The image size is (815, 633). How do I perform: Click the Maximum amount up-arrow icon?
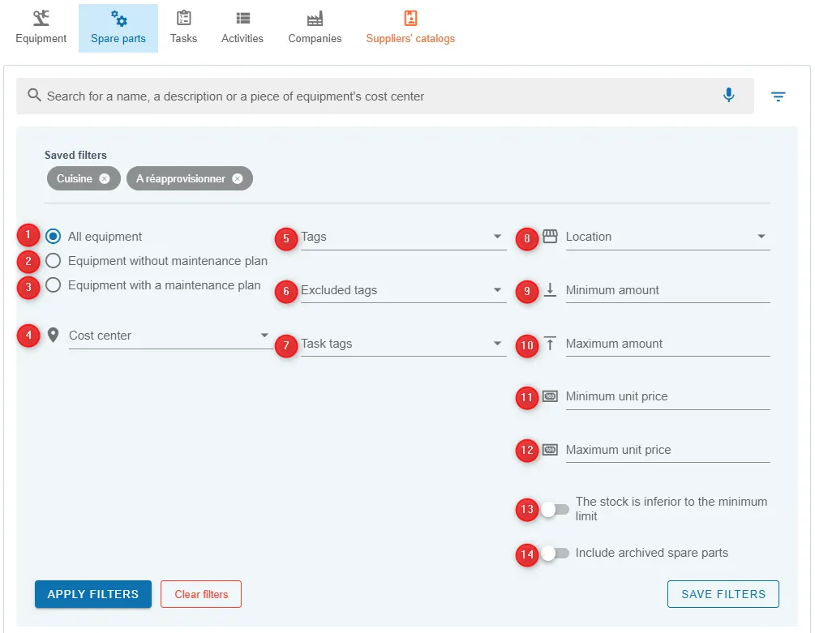[x=550, y=343]
